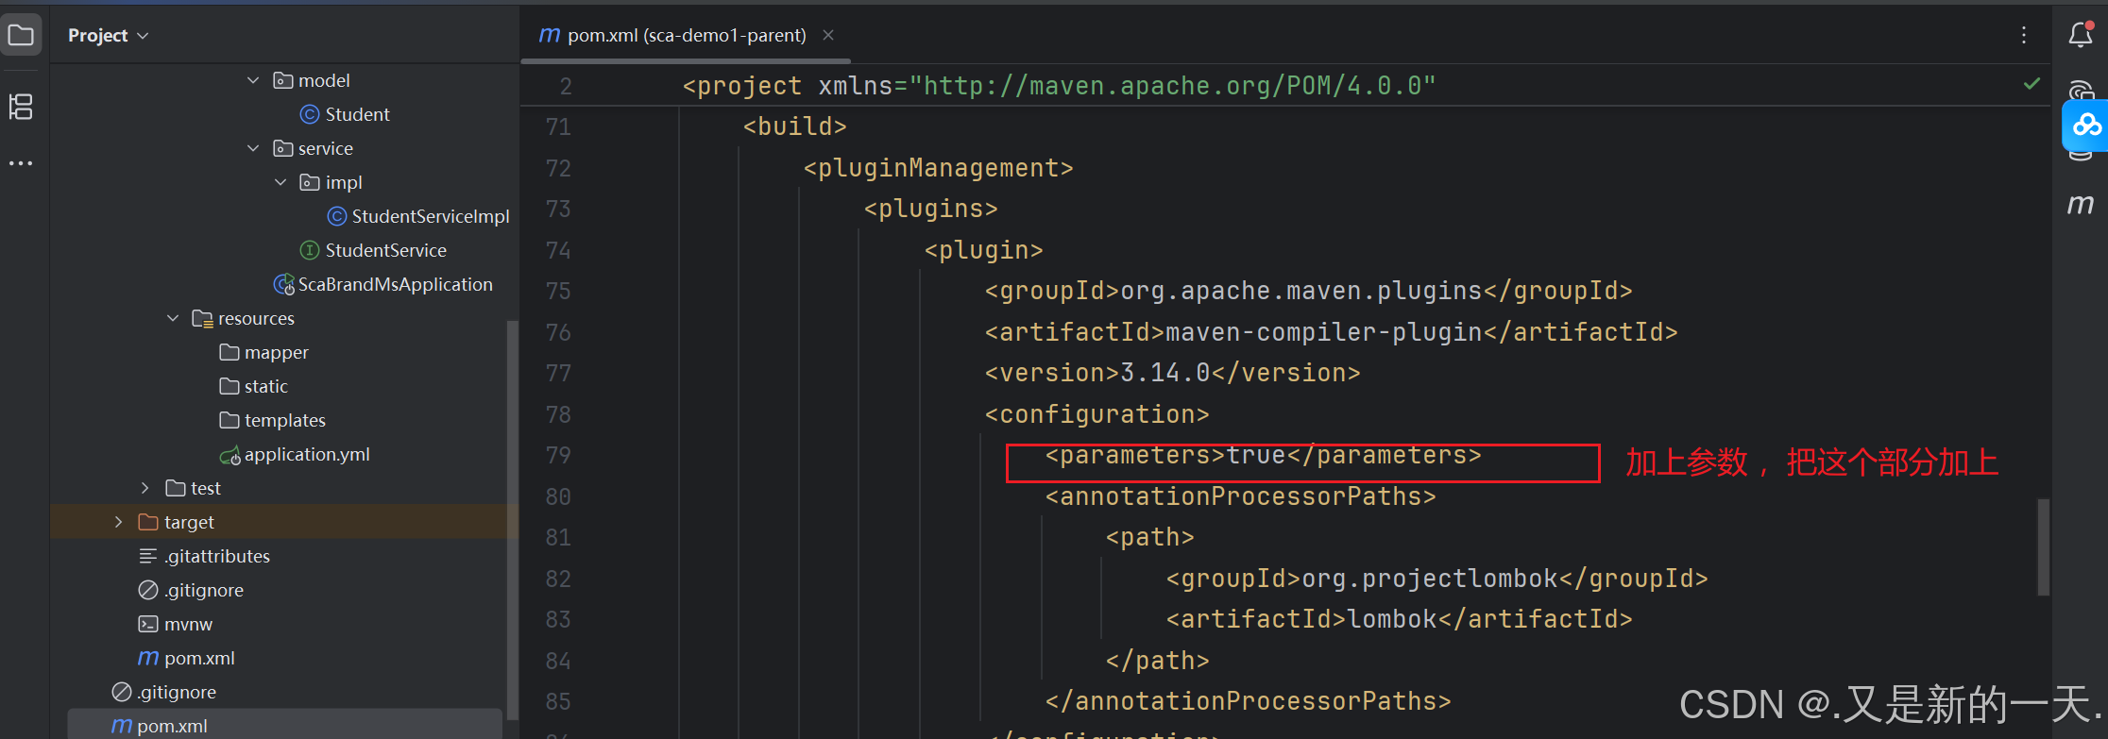2108x739 pixels.
Task: Open the Notifications bell icon
Action: pyautogui.click(x=2081, y=35)
